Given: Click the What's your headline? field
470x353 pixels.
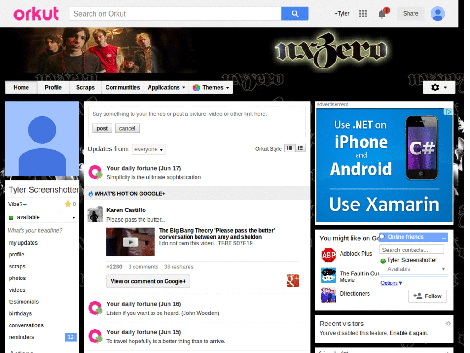Looking at the screenshot, I should (x=35, y=231).
